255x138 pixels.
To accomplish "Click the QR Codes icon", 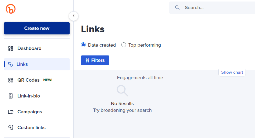I will [11, 80].
